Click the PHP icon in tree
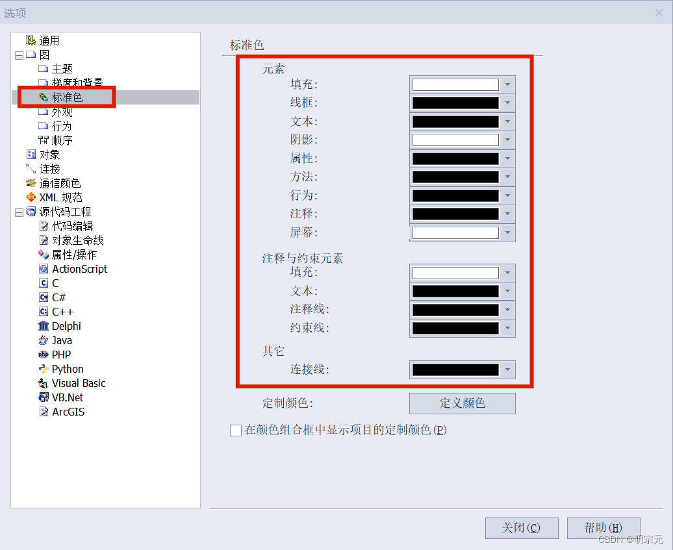The width and height of the screenshot is (673, 550). [x=44, y=355]
